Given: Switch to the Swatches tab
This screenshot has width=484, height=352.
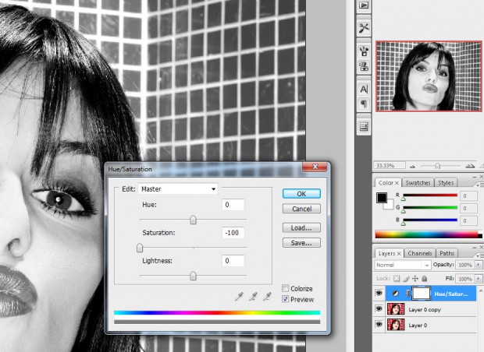Looking at the screenshot, I should (418, 183).
